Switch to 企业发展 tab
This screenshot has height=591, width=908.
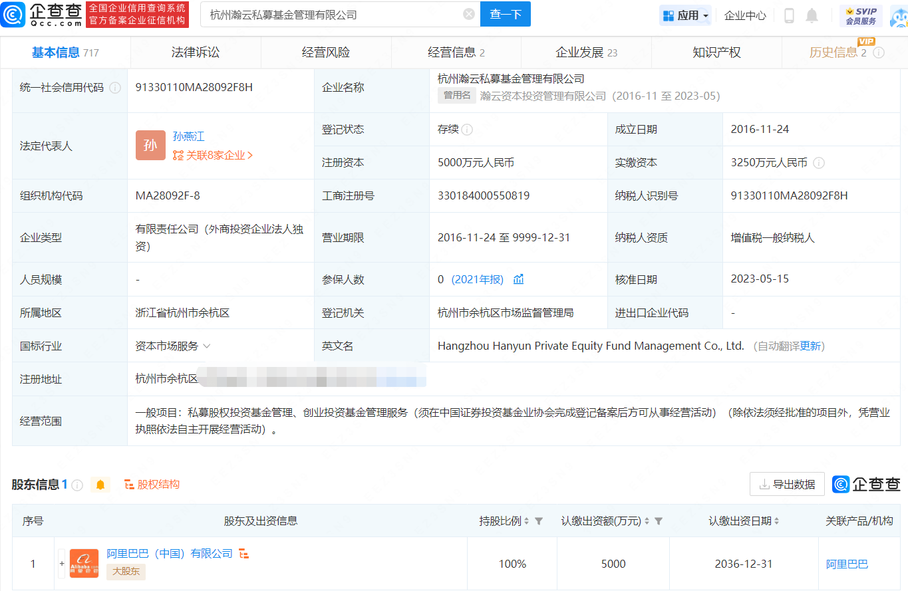(x=587, y=53)
